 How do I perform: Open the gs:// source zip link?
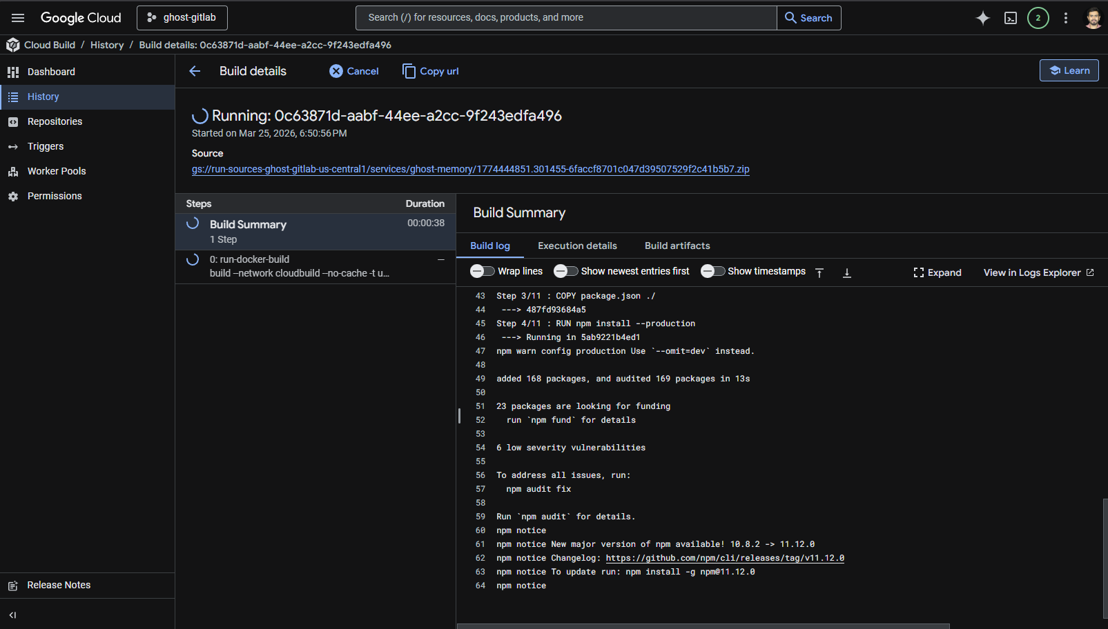(471, 169)
